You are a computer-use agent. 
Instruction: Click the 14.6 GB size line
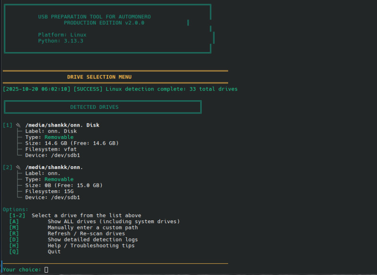click(71, 143)
